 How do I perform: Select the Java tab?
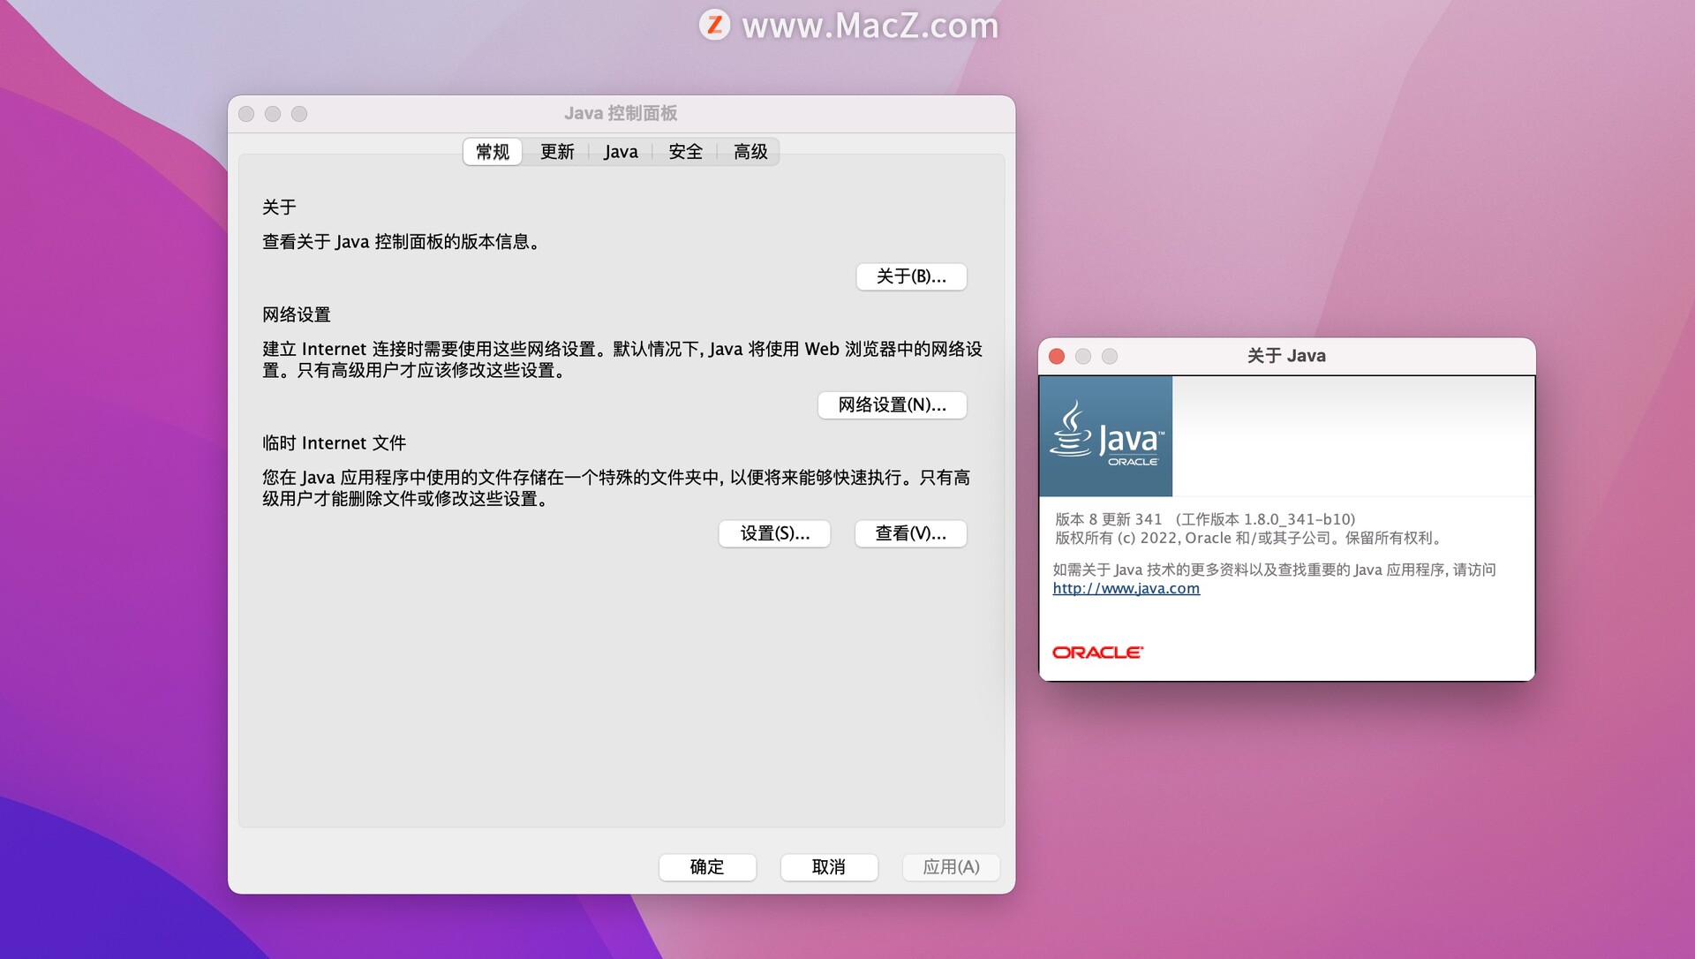click(621, 152)
